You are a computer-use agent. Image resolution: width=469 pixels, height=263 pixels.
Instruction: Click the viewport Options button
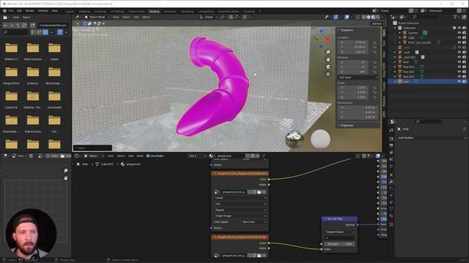(x=377, y=23)
